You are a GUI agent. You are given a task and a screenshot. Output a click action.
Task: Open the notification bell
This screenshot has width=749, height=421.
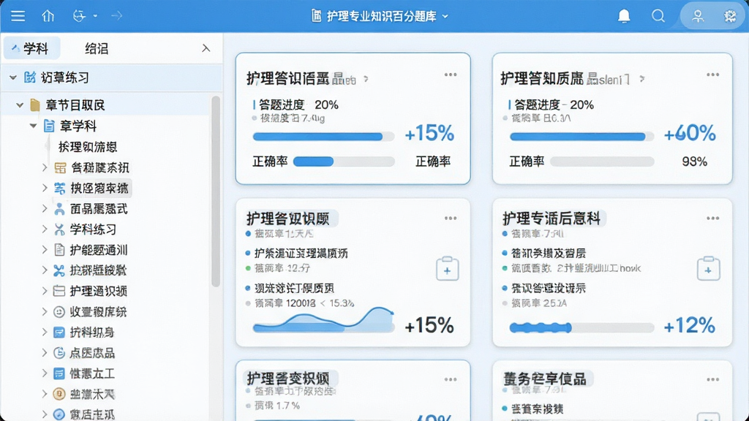click(x=624, y=16)
